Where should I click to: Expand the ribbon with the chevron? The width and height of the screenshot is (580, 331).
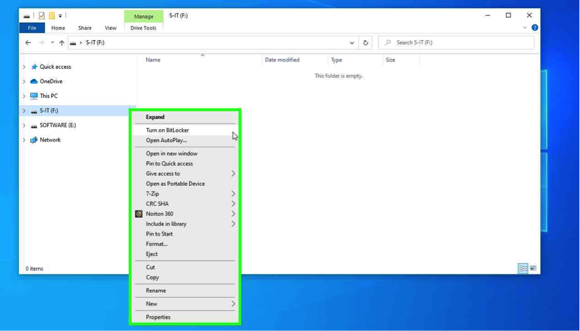[525, 28]
